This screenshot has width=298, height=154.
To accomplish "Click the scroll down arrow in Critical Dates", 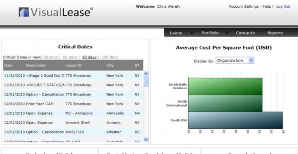I will 146,139.
